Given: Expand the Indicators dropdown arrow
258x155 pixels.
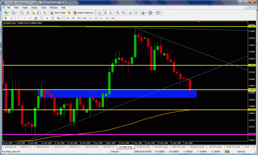Looking at the screenshot, I should click(x=146, y=13).
